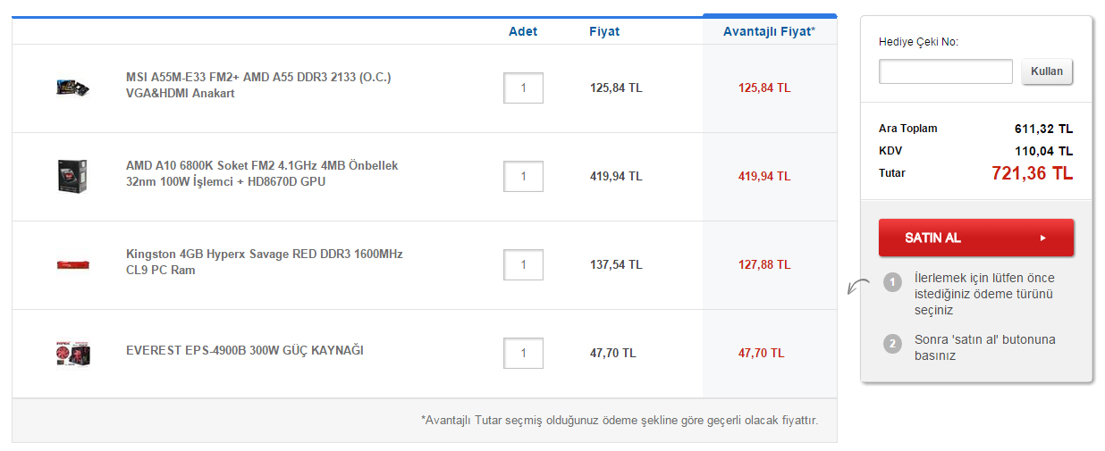Click the Kingston Hyperx RAM thumbnail
Viewport: 1105px width, 451px height.
[72, 264]
